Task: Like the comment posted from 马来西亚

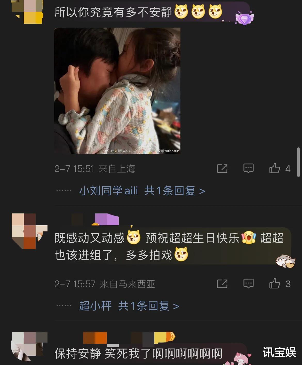Action: [280, 284]
